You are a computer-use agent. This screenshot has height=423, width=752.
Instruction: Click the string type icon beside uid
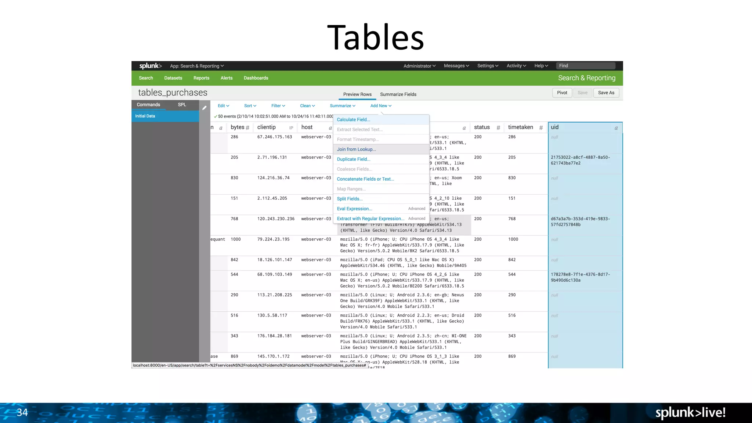tap(616, 128)
